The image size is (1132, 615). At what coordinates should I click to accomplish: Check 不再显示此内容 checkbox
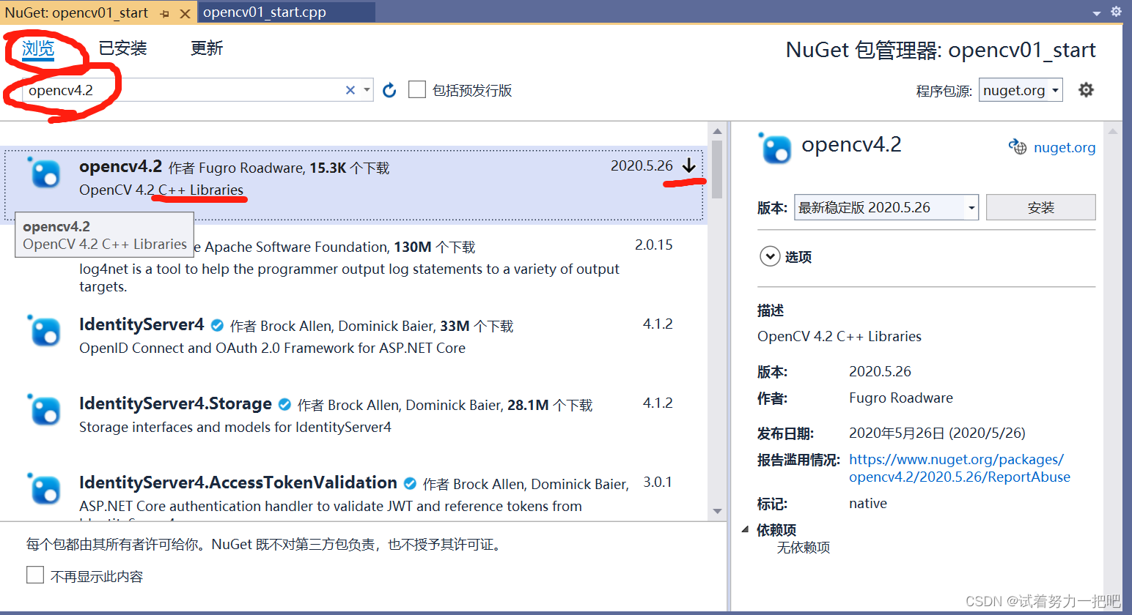(x=35, y=575)
